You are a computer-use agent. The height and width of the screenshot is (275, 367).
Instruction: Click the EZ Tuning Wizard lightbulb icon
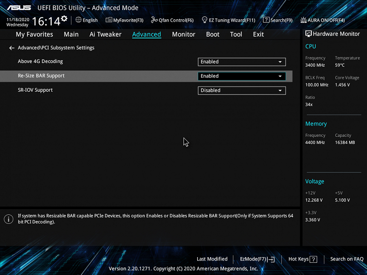[204, 20]
